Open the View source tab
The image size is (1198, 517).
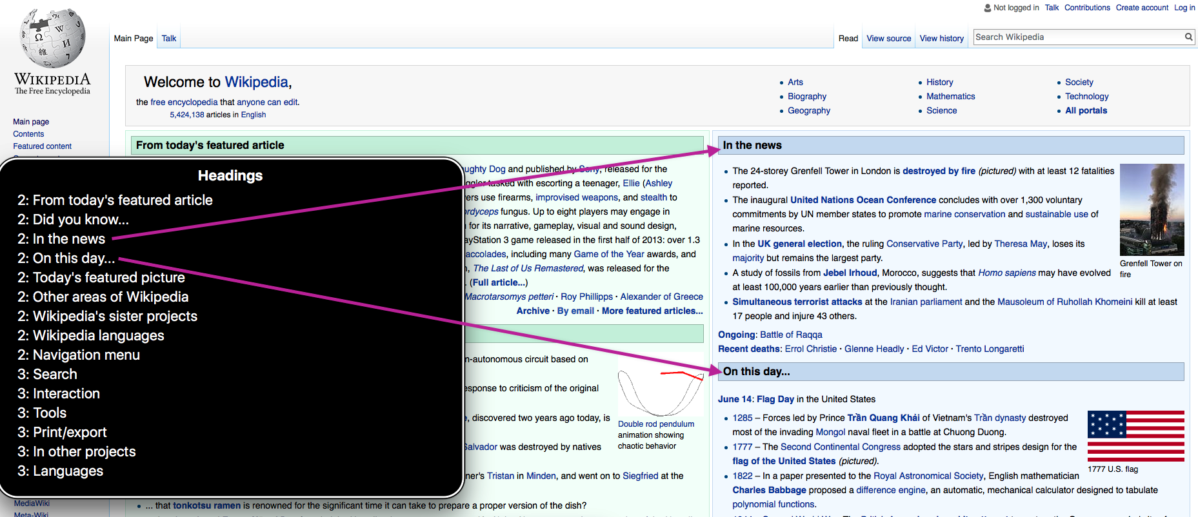pos(888,39)
